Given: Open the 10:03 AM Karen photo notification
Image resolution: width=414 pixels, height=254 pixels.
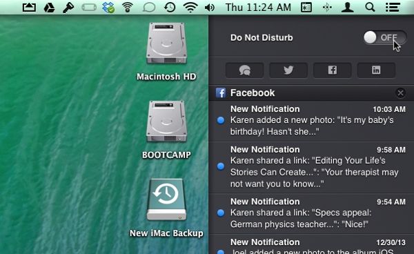Looking at the screenshot, I should (x=311, y=121).
